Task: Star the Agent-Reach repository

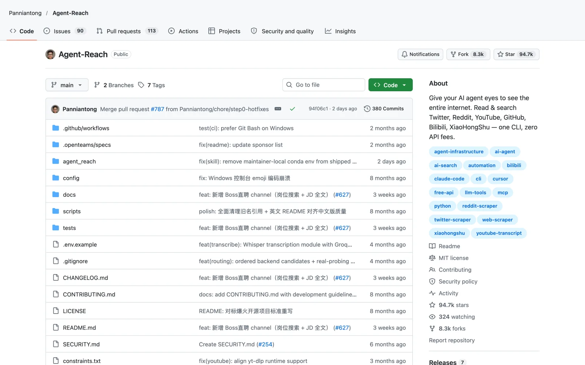Action: click(x=516, y=54)
